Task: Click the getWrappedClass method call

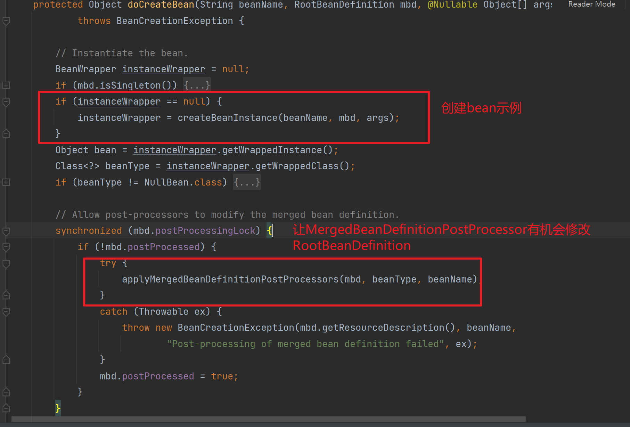Action: pos(297,166)
